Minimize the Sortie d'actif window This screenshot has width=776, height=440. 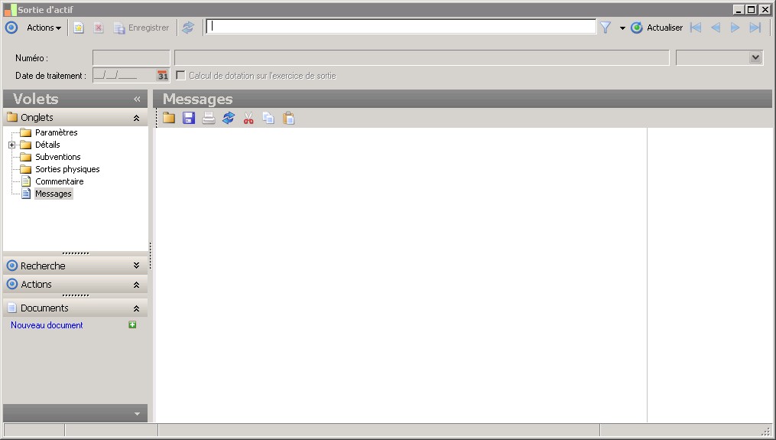tap(739, 9)
